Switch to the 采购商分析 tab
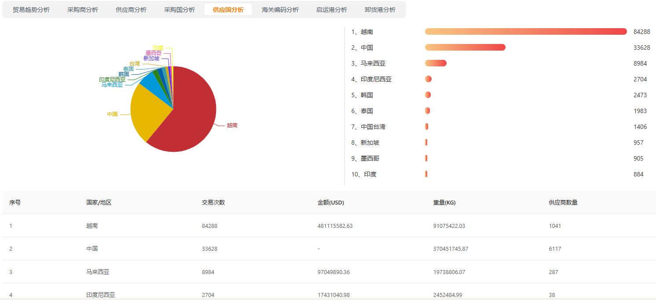The image size is (656, 300). (83, 10)
